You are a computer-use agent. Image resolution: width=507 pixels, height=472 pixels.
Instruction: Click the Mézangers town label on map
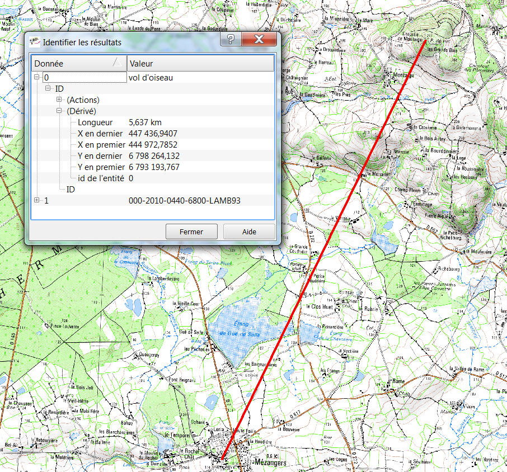click(270, 463)
